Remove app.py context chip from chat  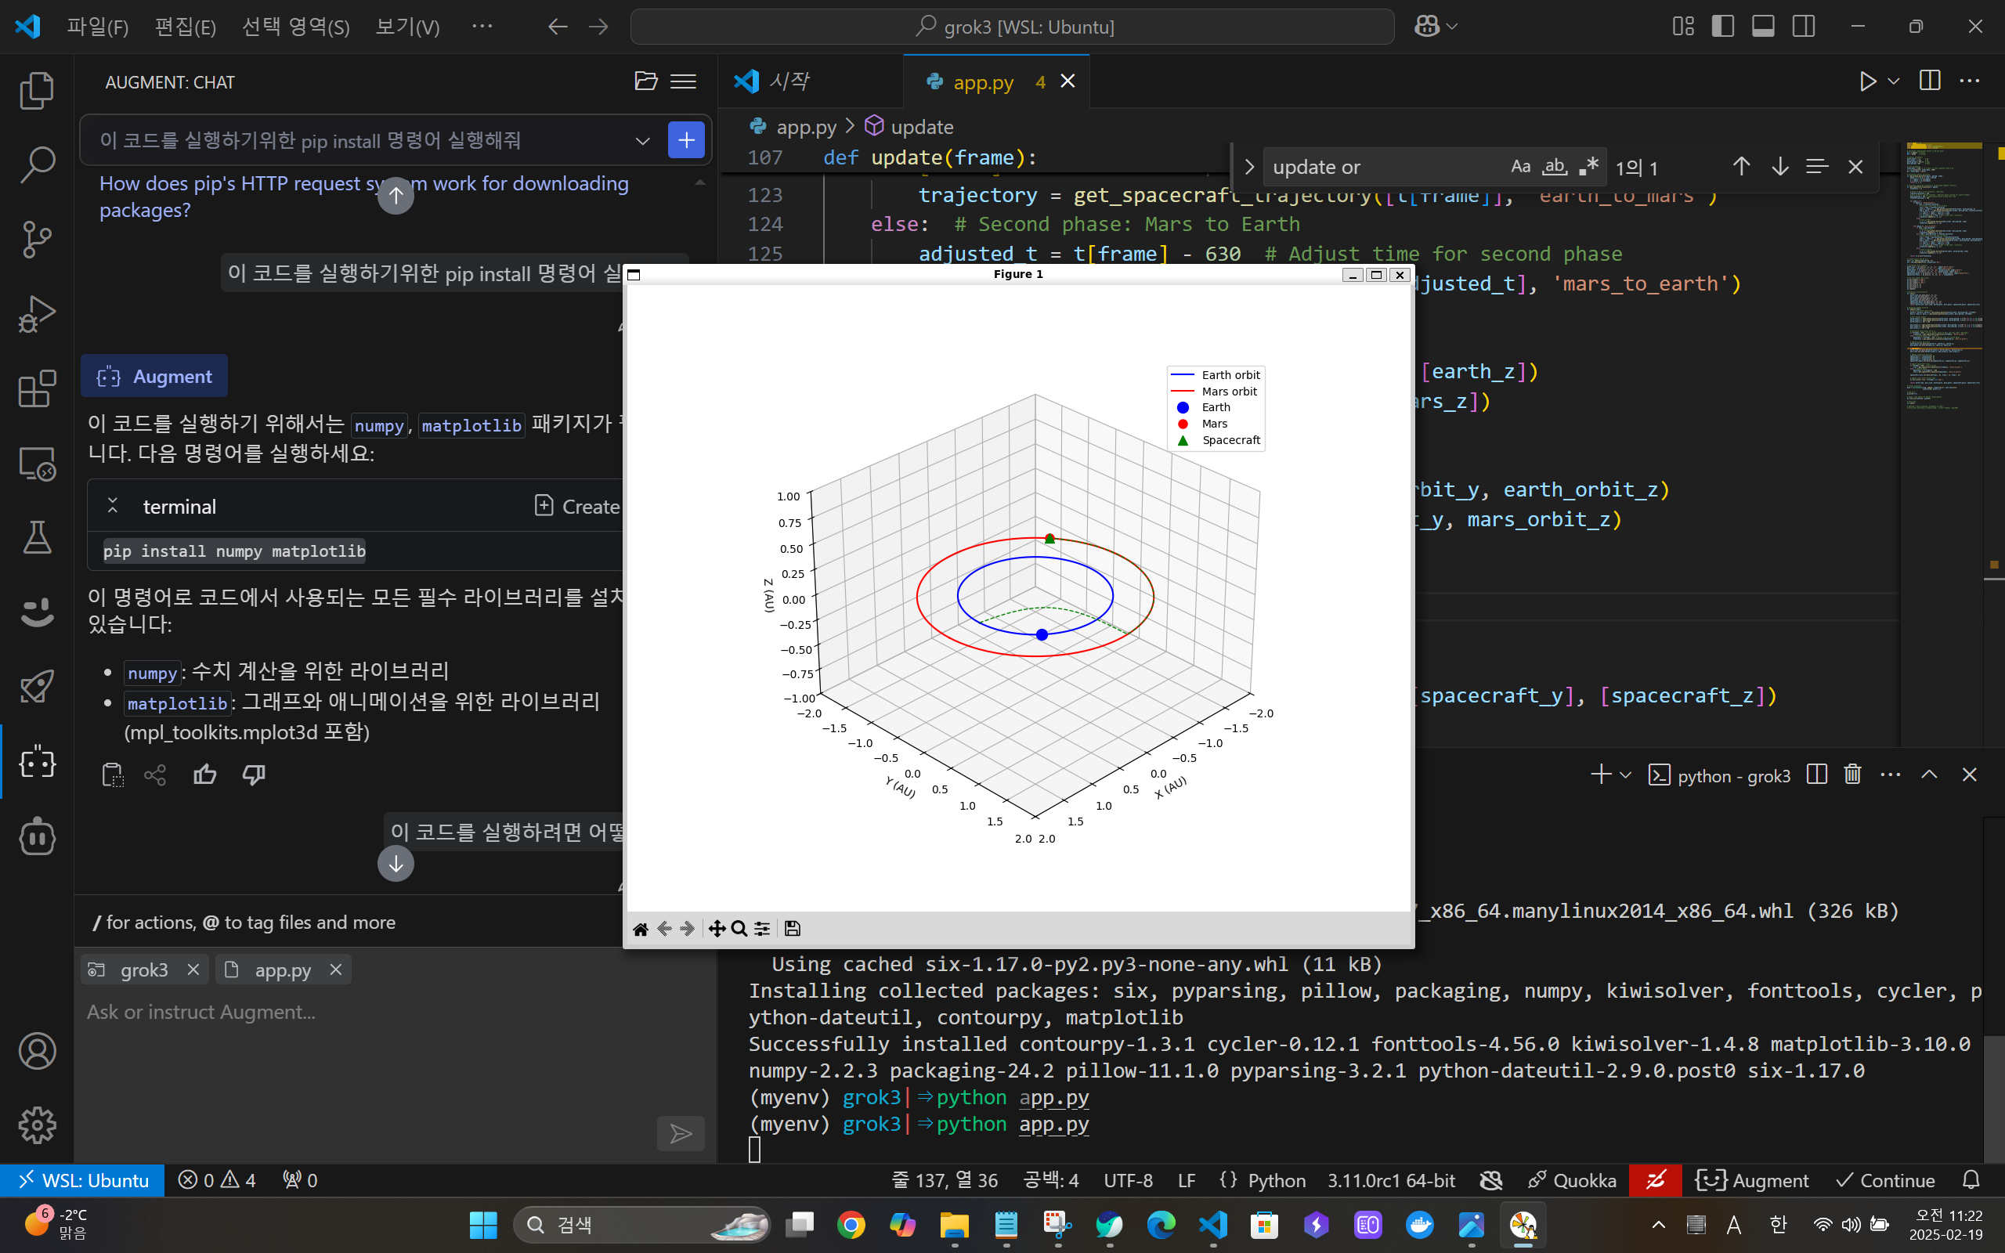click(x=335, y=970)
